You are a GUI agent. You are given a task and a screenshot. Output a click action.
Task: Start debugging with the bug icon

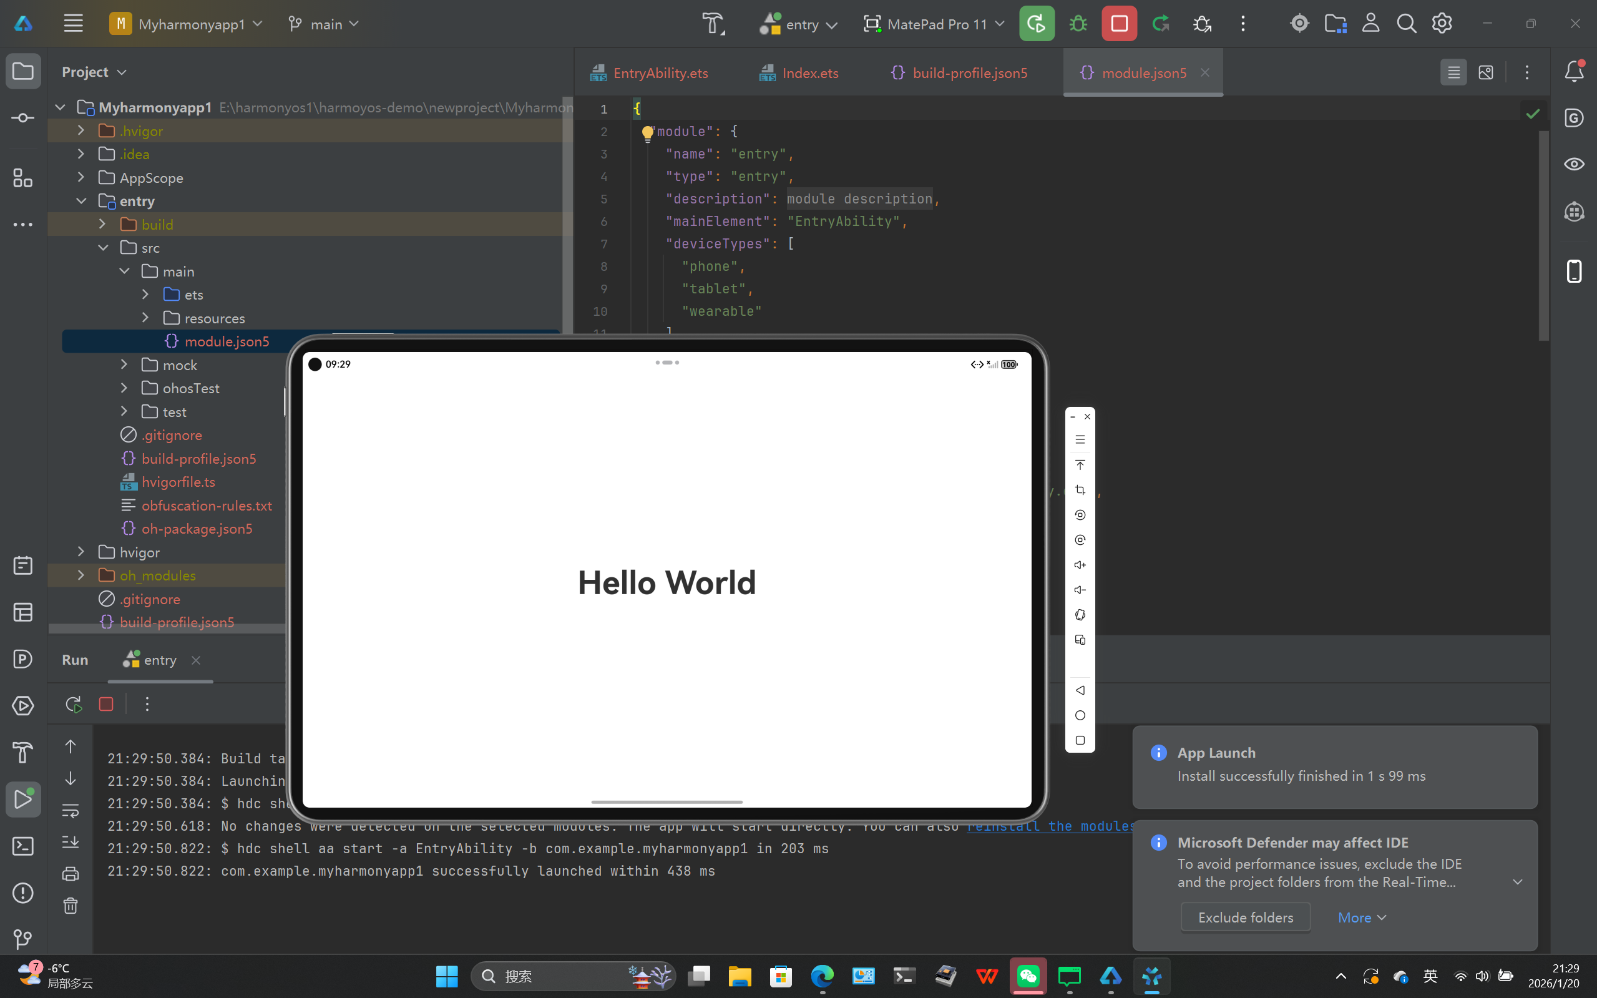[x=1078, y=24]
